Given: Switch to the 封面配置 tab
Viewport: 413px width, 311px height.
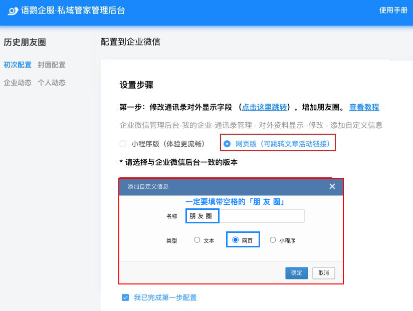Looking at the screenshot, I should (x=52, y=65).
